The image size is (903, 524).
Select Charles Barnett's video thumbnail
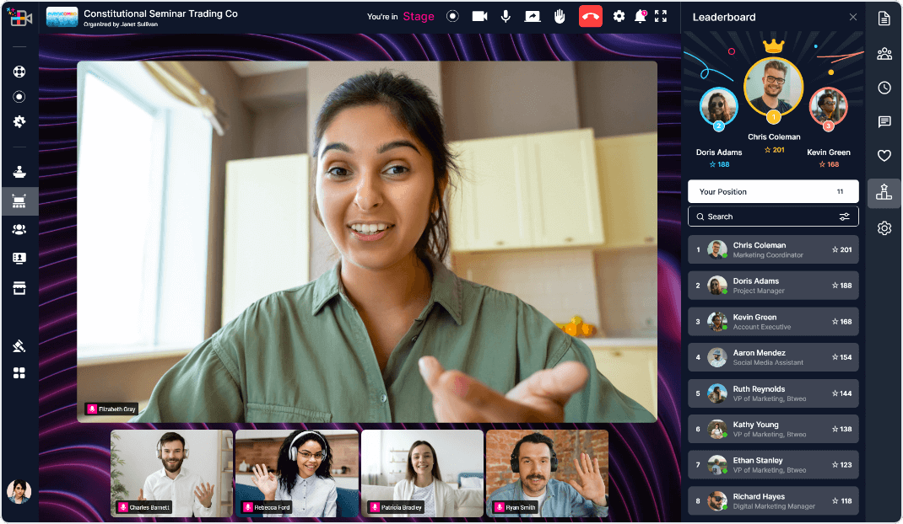[x=171, y=473]
